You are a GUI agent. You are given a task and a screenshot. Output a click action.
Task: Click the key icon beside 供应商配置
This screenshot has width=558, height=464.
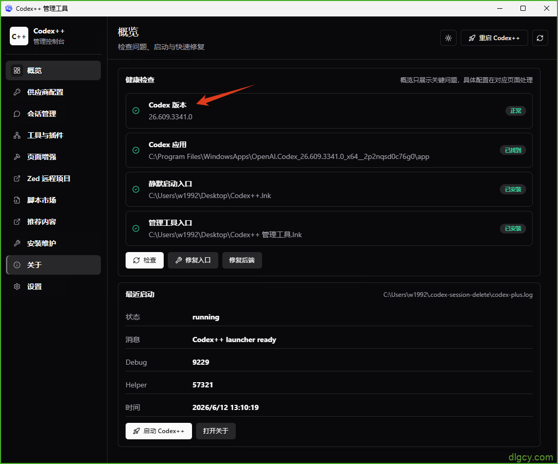(16, 92)
